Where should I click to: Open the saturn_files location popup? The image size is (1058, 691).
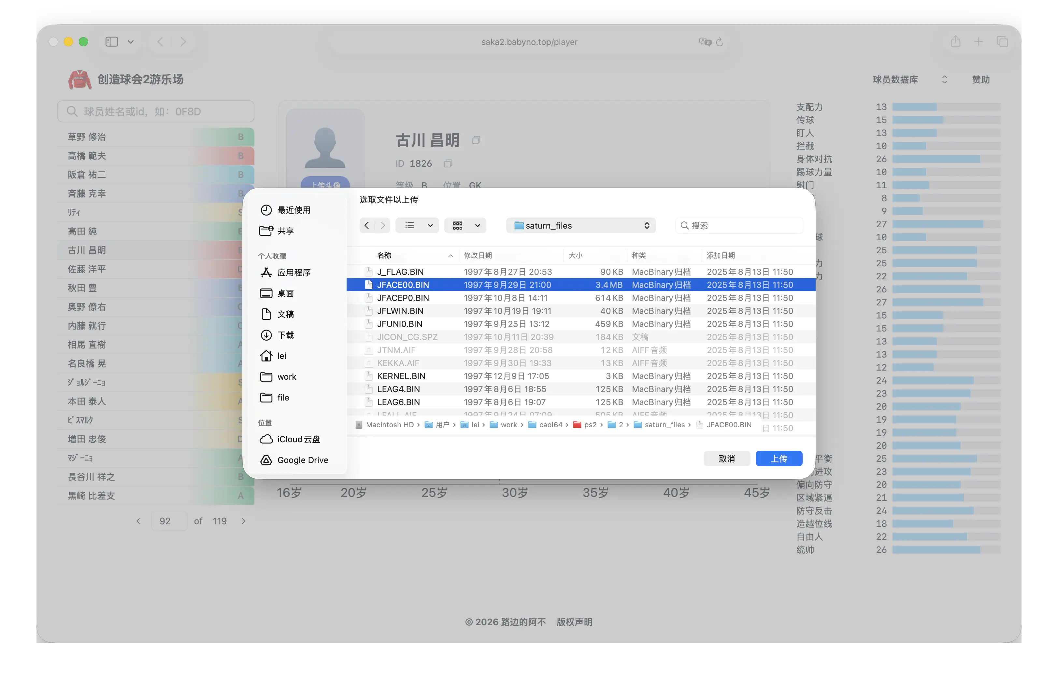[x=581, y=225]
